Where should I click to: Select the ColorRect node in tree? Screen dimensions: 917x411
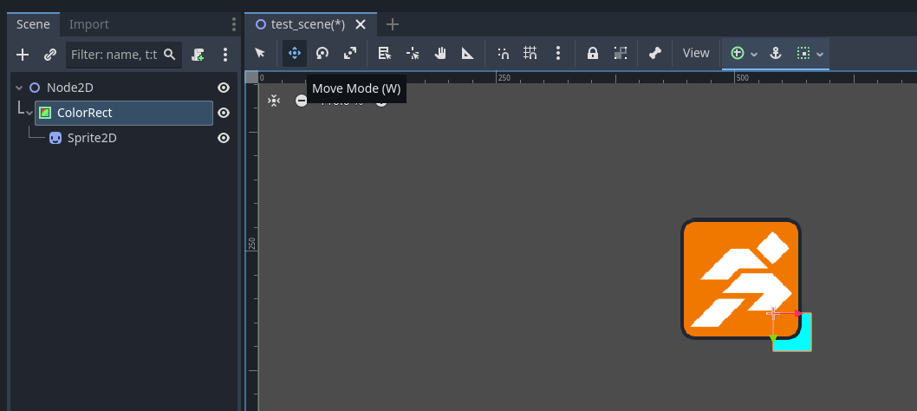tap(124, 113)
